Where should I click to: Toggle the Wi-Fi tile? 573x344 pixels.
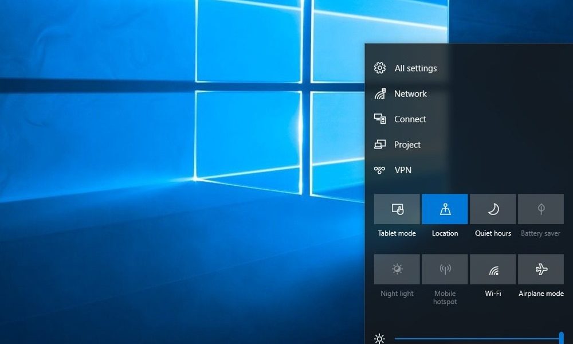(x=493, y=269)
